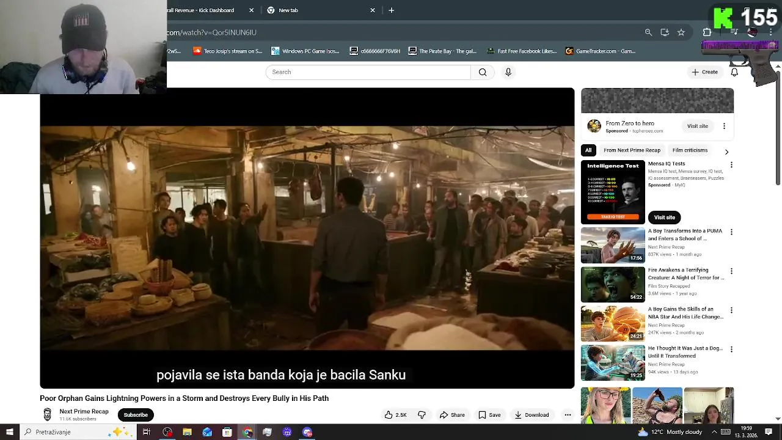Filter by From Next Prime Recap chip

632,150
